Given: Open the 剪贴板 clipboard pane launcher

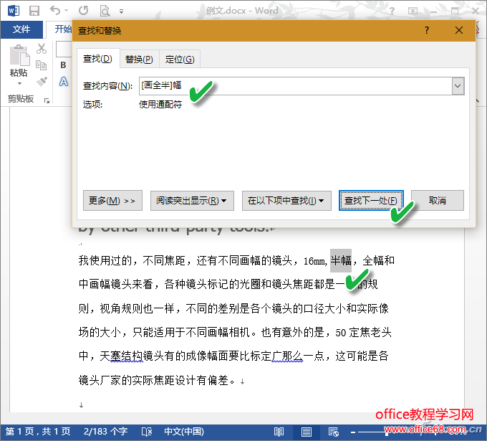Looking at the screenshot, I should point(47,100).
